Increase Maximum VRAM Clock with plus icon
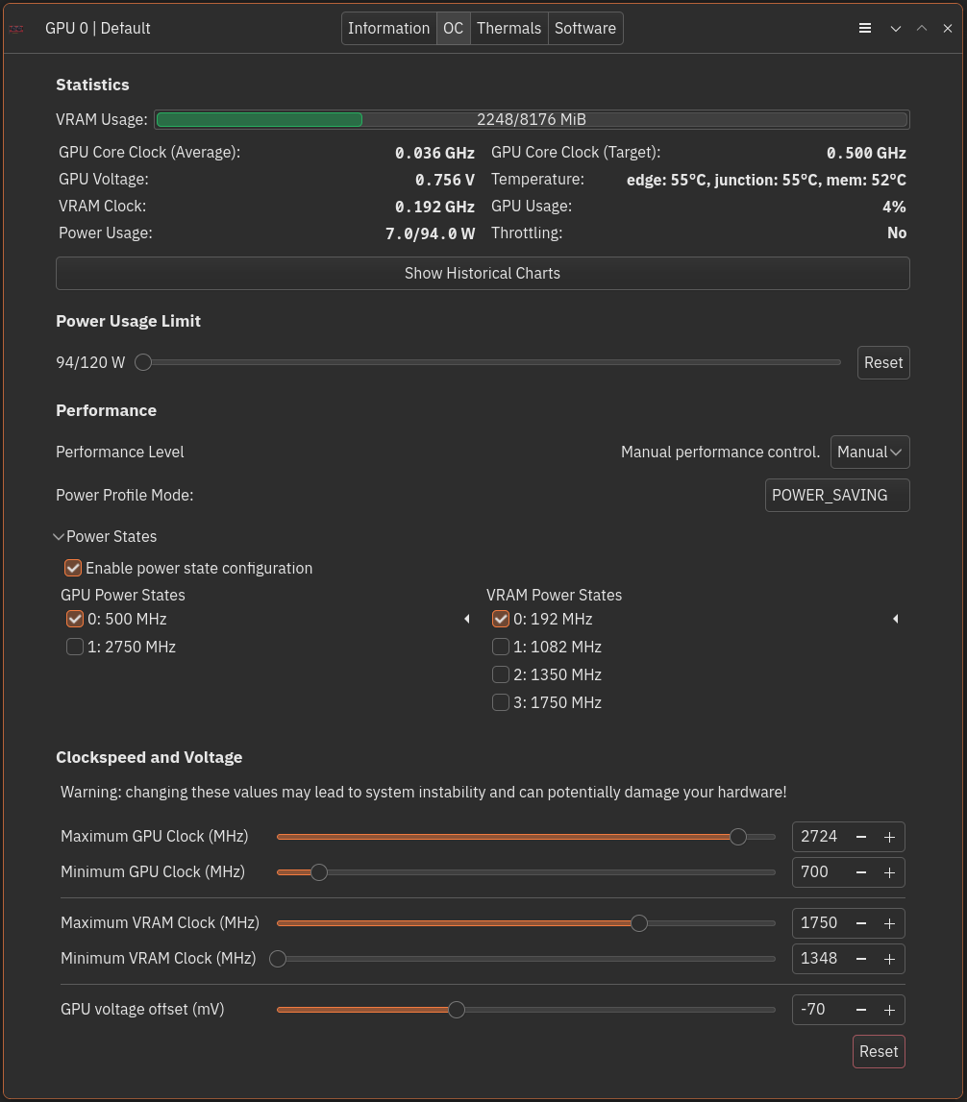Screen dimensions: 967x1102 coord(889,924)
